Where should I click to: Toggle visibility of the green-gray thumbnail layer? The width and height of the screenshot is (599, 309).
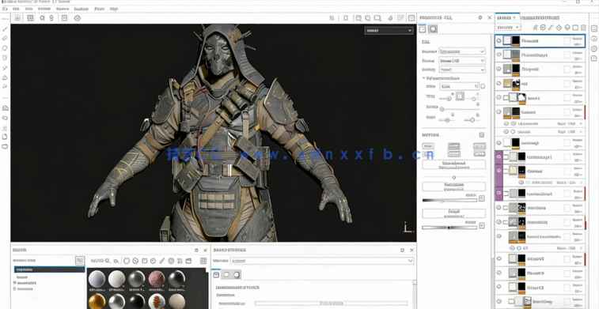499,69
